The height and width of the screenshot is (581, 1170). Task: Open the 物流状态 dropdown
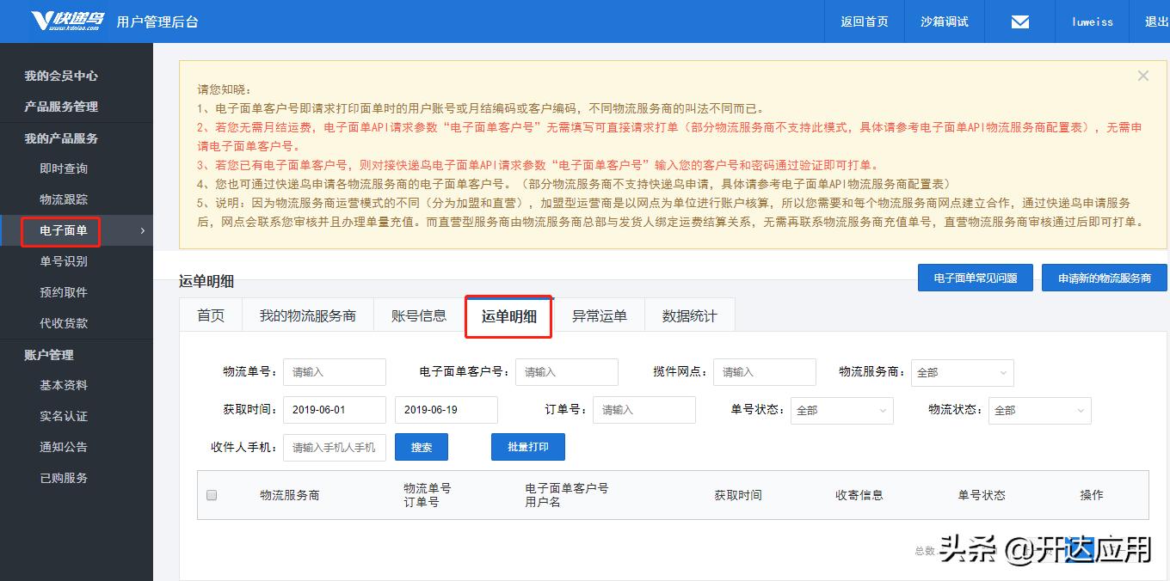(x=1039, y=411)
